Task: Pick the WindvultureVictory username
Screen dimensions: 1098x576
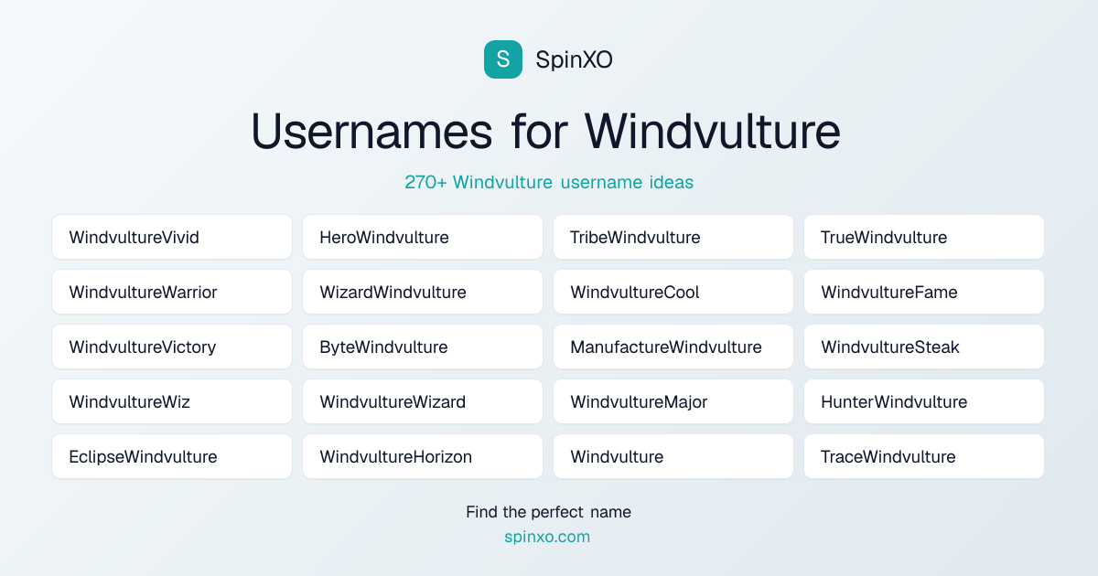Action: pos(172,347)
